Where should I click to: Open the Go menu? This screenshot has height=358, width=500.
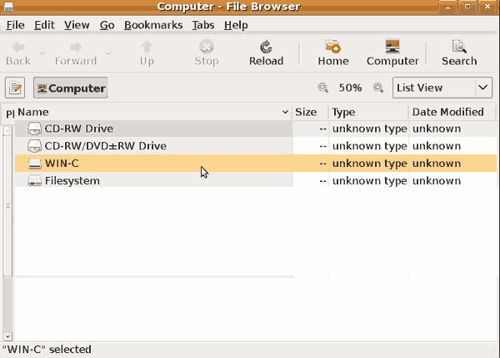click(107, 25)
